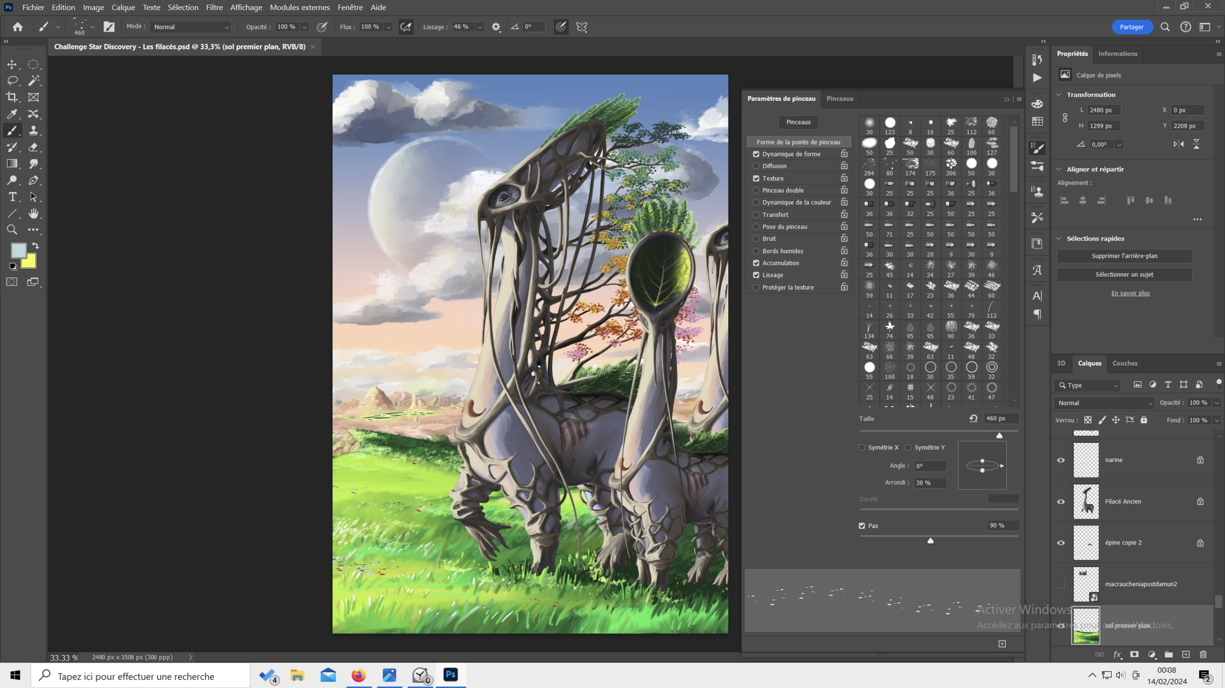Select the Horizontal Type tool
This screenshot has width=1225, height=688.
point(12,197)
